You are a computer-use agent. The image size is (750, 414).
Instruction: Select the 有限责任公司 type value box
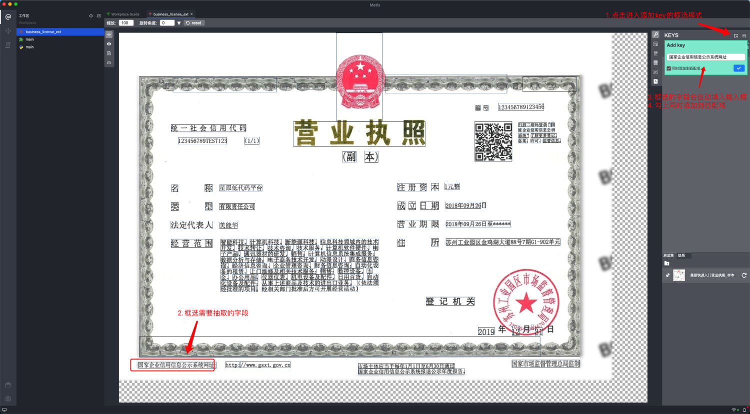237,206
